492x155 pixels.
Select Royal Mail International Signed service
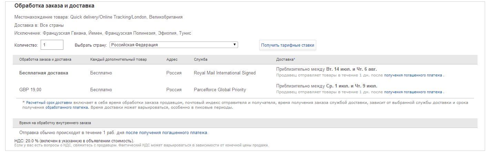(225, 73)
